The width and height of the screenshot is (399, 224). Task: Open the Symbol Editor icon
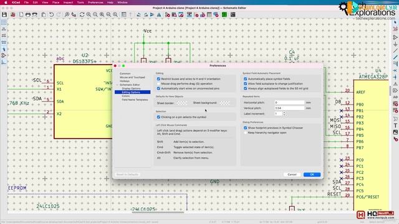(x=167, y=15)
